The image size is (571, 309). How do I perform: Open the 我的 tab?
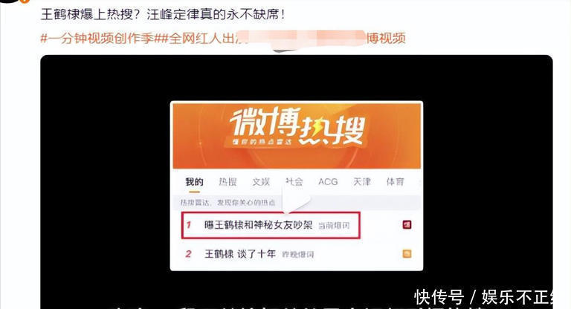(x=194, y=182)
